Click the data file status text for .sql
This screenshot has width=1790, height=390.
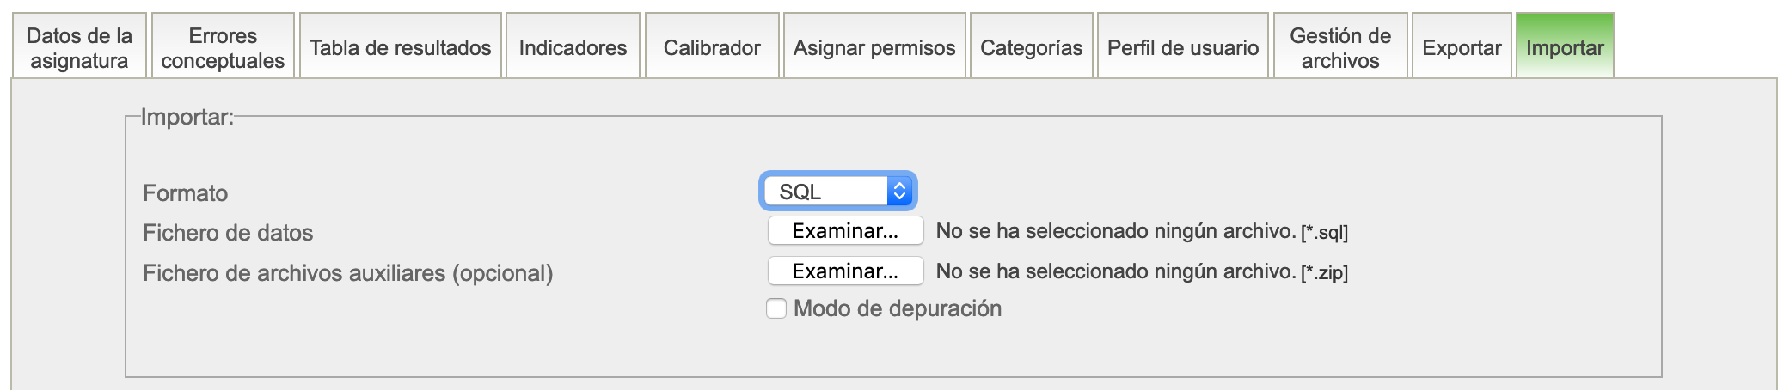pyautogui.click(x=1115, y=231)
